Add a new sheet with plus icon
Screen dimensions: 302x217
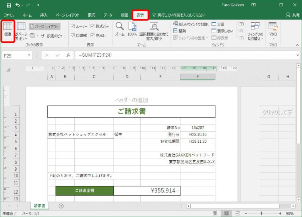[61, 206]
